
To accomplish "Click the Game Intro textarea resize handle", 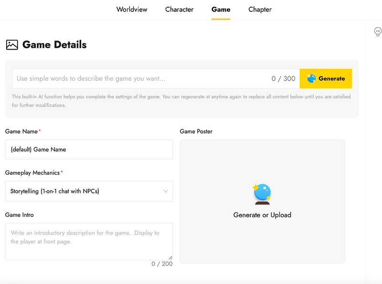I will (170, 258).
